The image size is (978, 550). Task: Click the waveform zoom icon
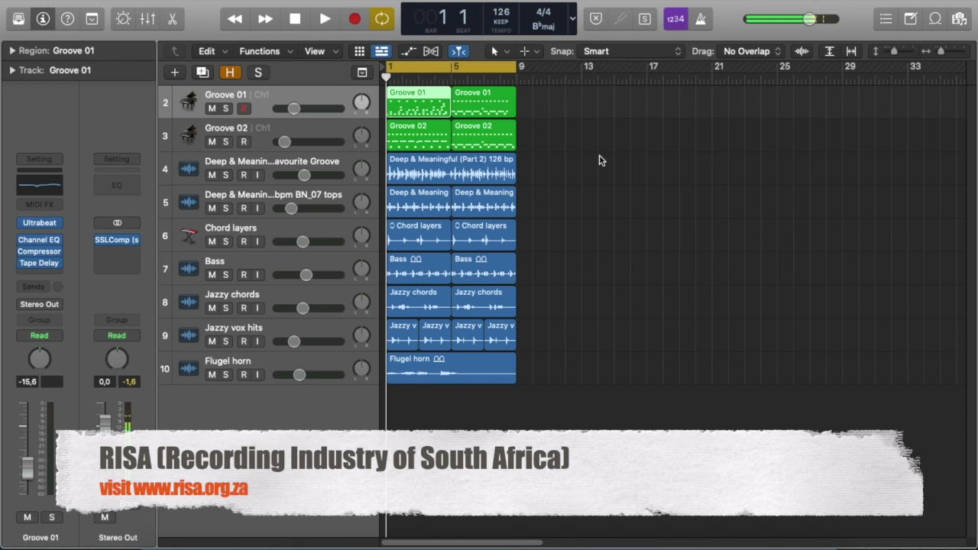[802, 51]
